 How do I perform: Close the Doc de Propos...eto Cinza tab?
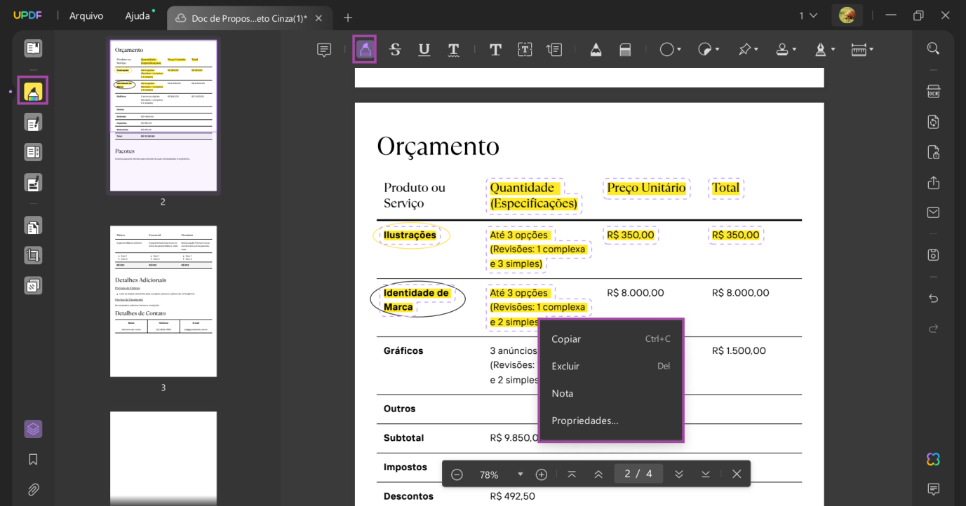coord(318,18)
